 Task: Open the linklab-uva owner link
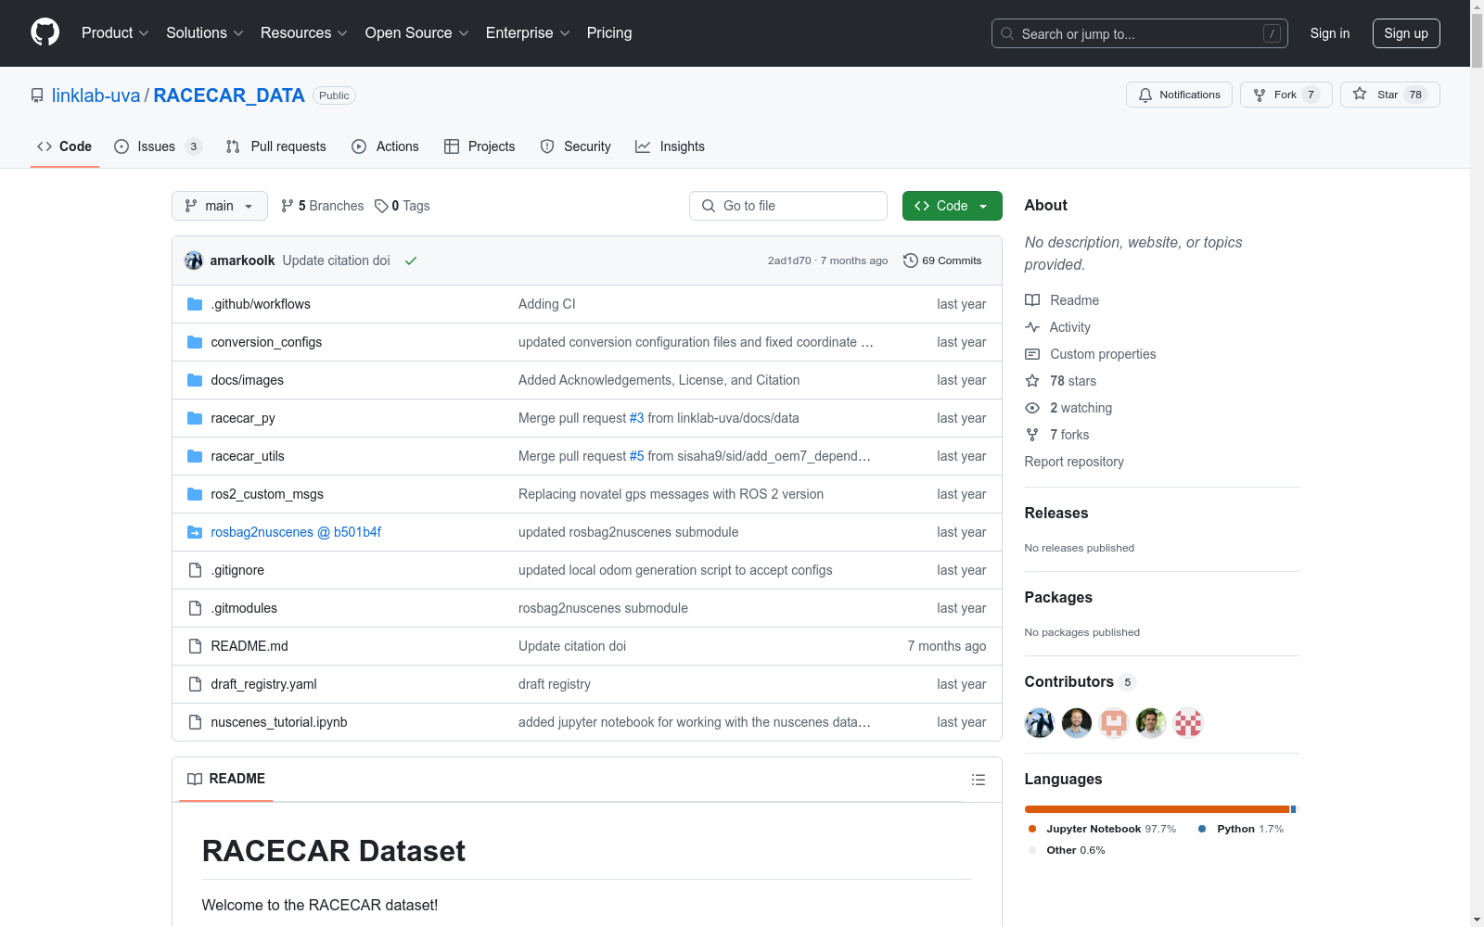pos(96,95)
